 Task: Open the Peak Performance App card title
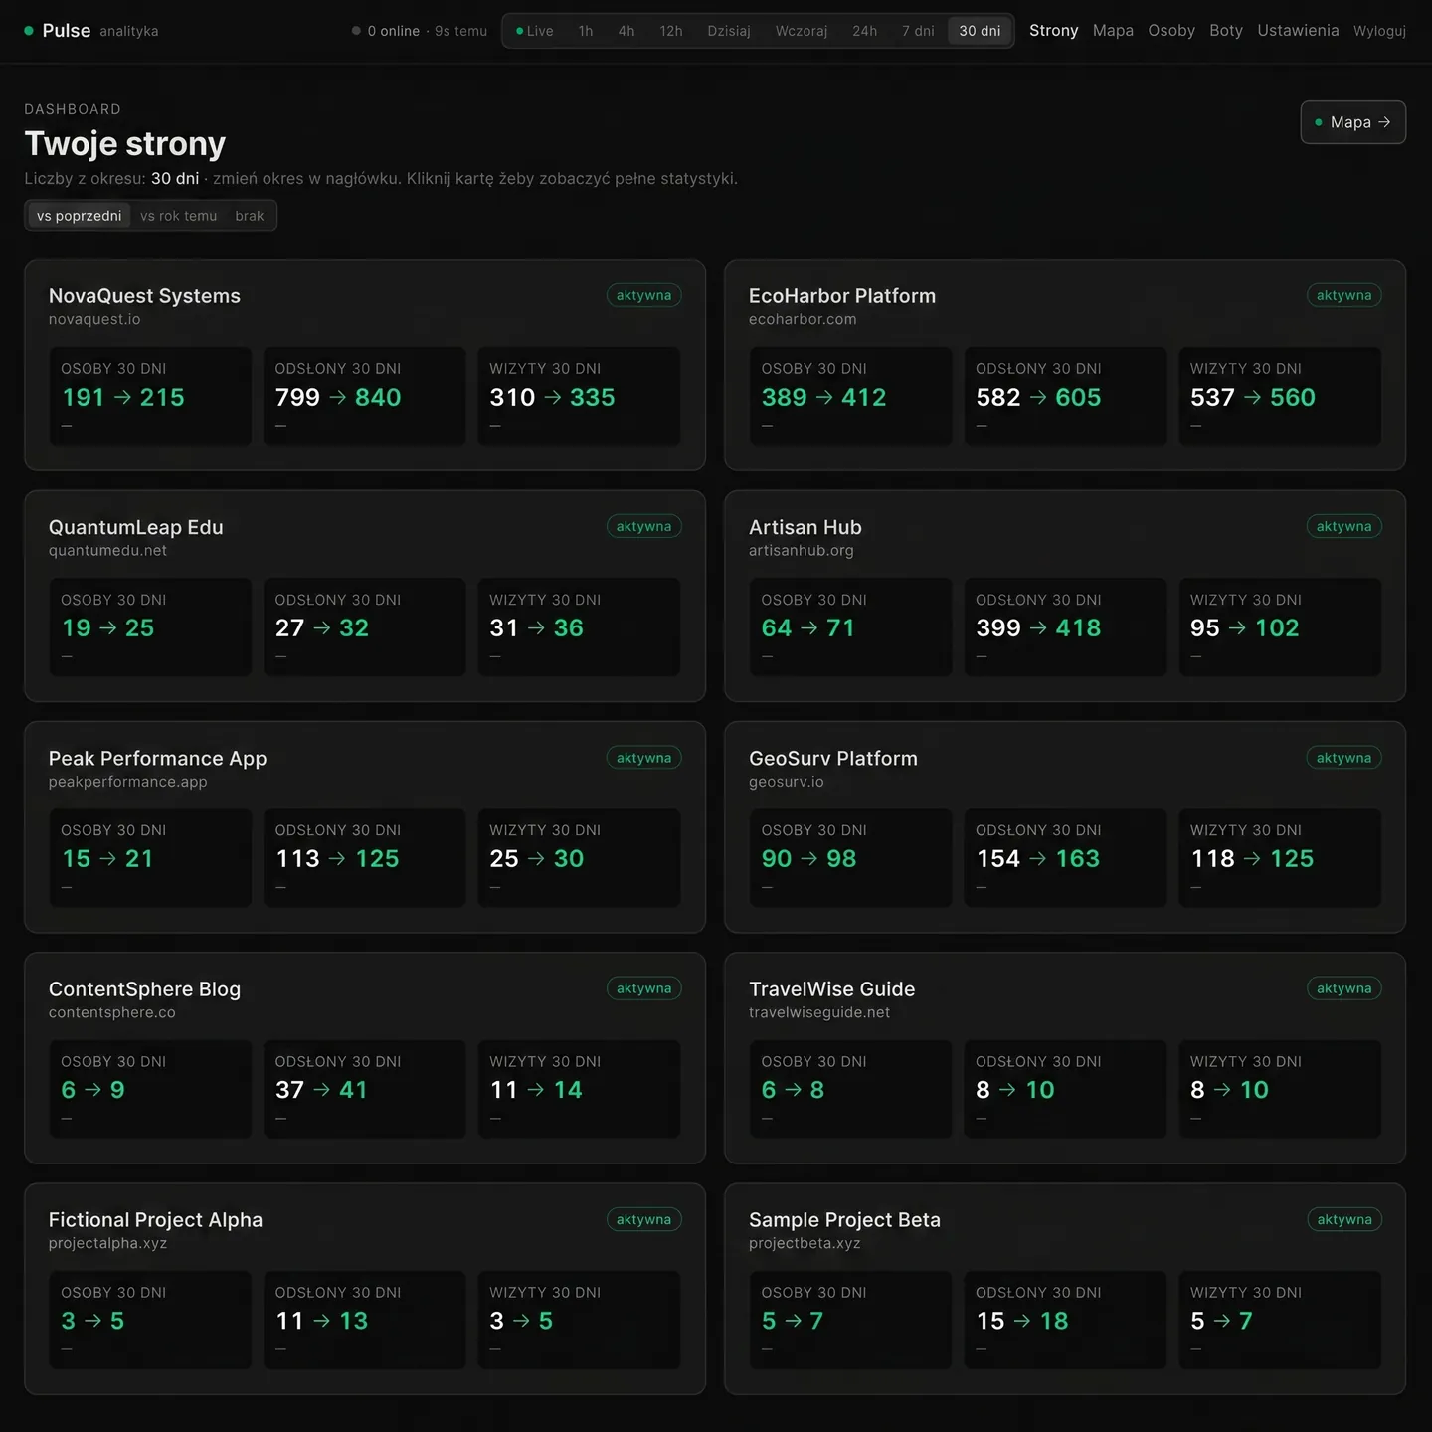coord(158,758)
